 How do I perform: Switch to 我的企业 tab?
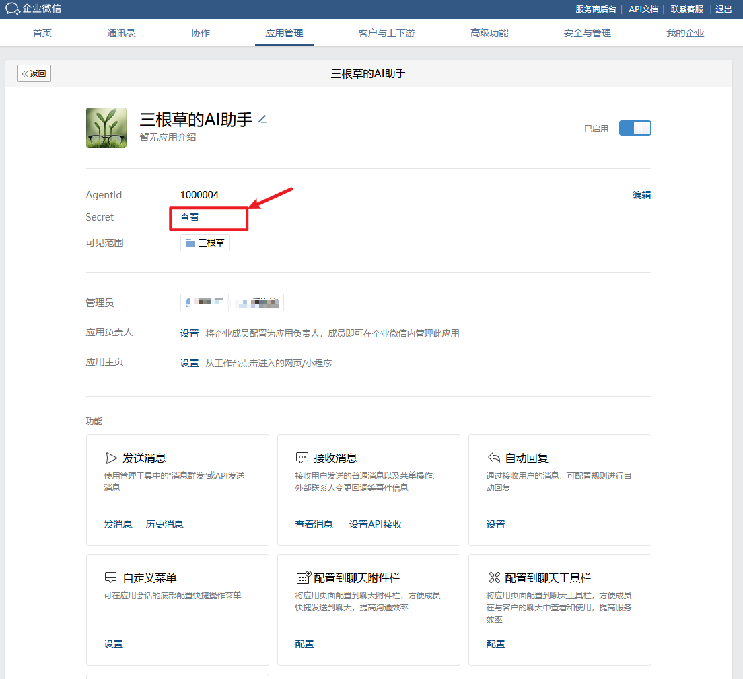coord(685,33)
